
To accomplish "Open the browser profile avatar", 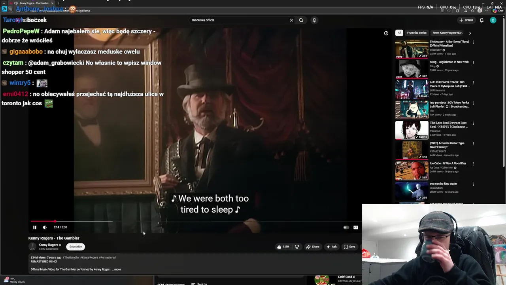I will (x=479, y=11).
